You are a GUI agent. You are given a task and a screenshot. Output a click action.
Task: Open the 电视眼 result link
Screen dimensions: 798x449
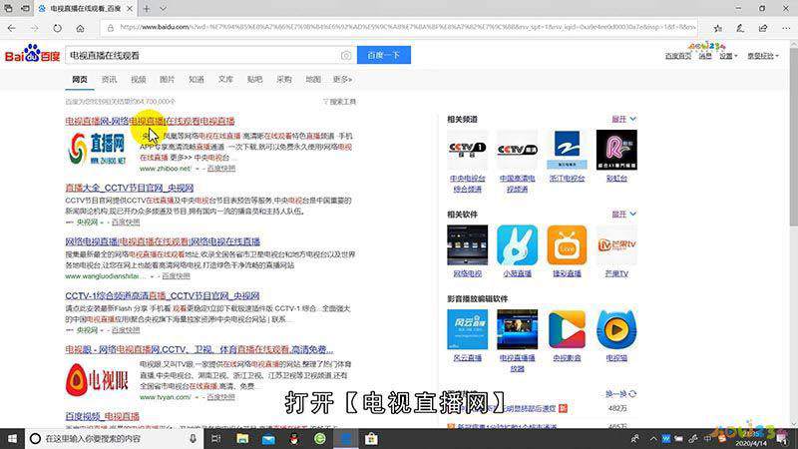click(199, 350)
